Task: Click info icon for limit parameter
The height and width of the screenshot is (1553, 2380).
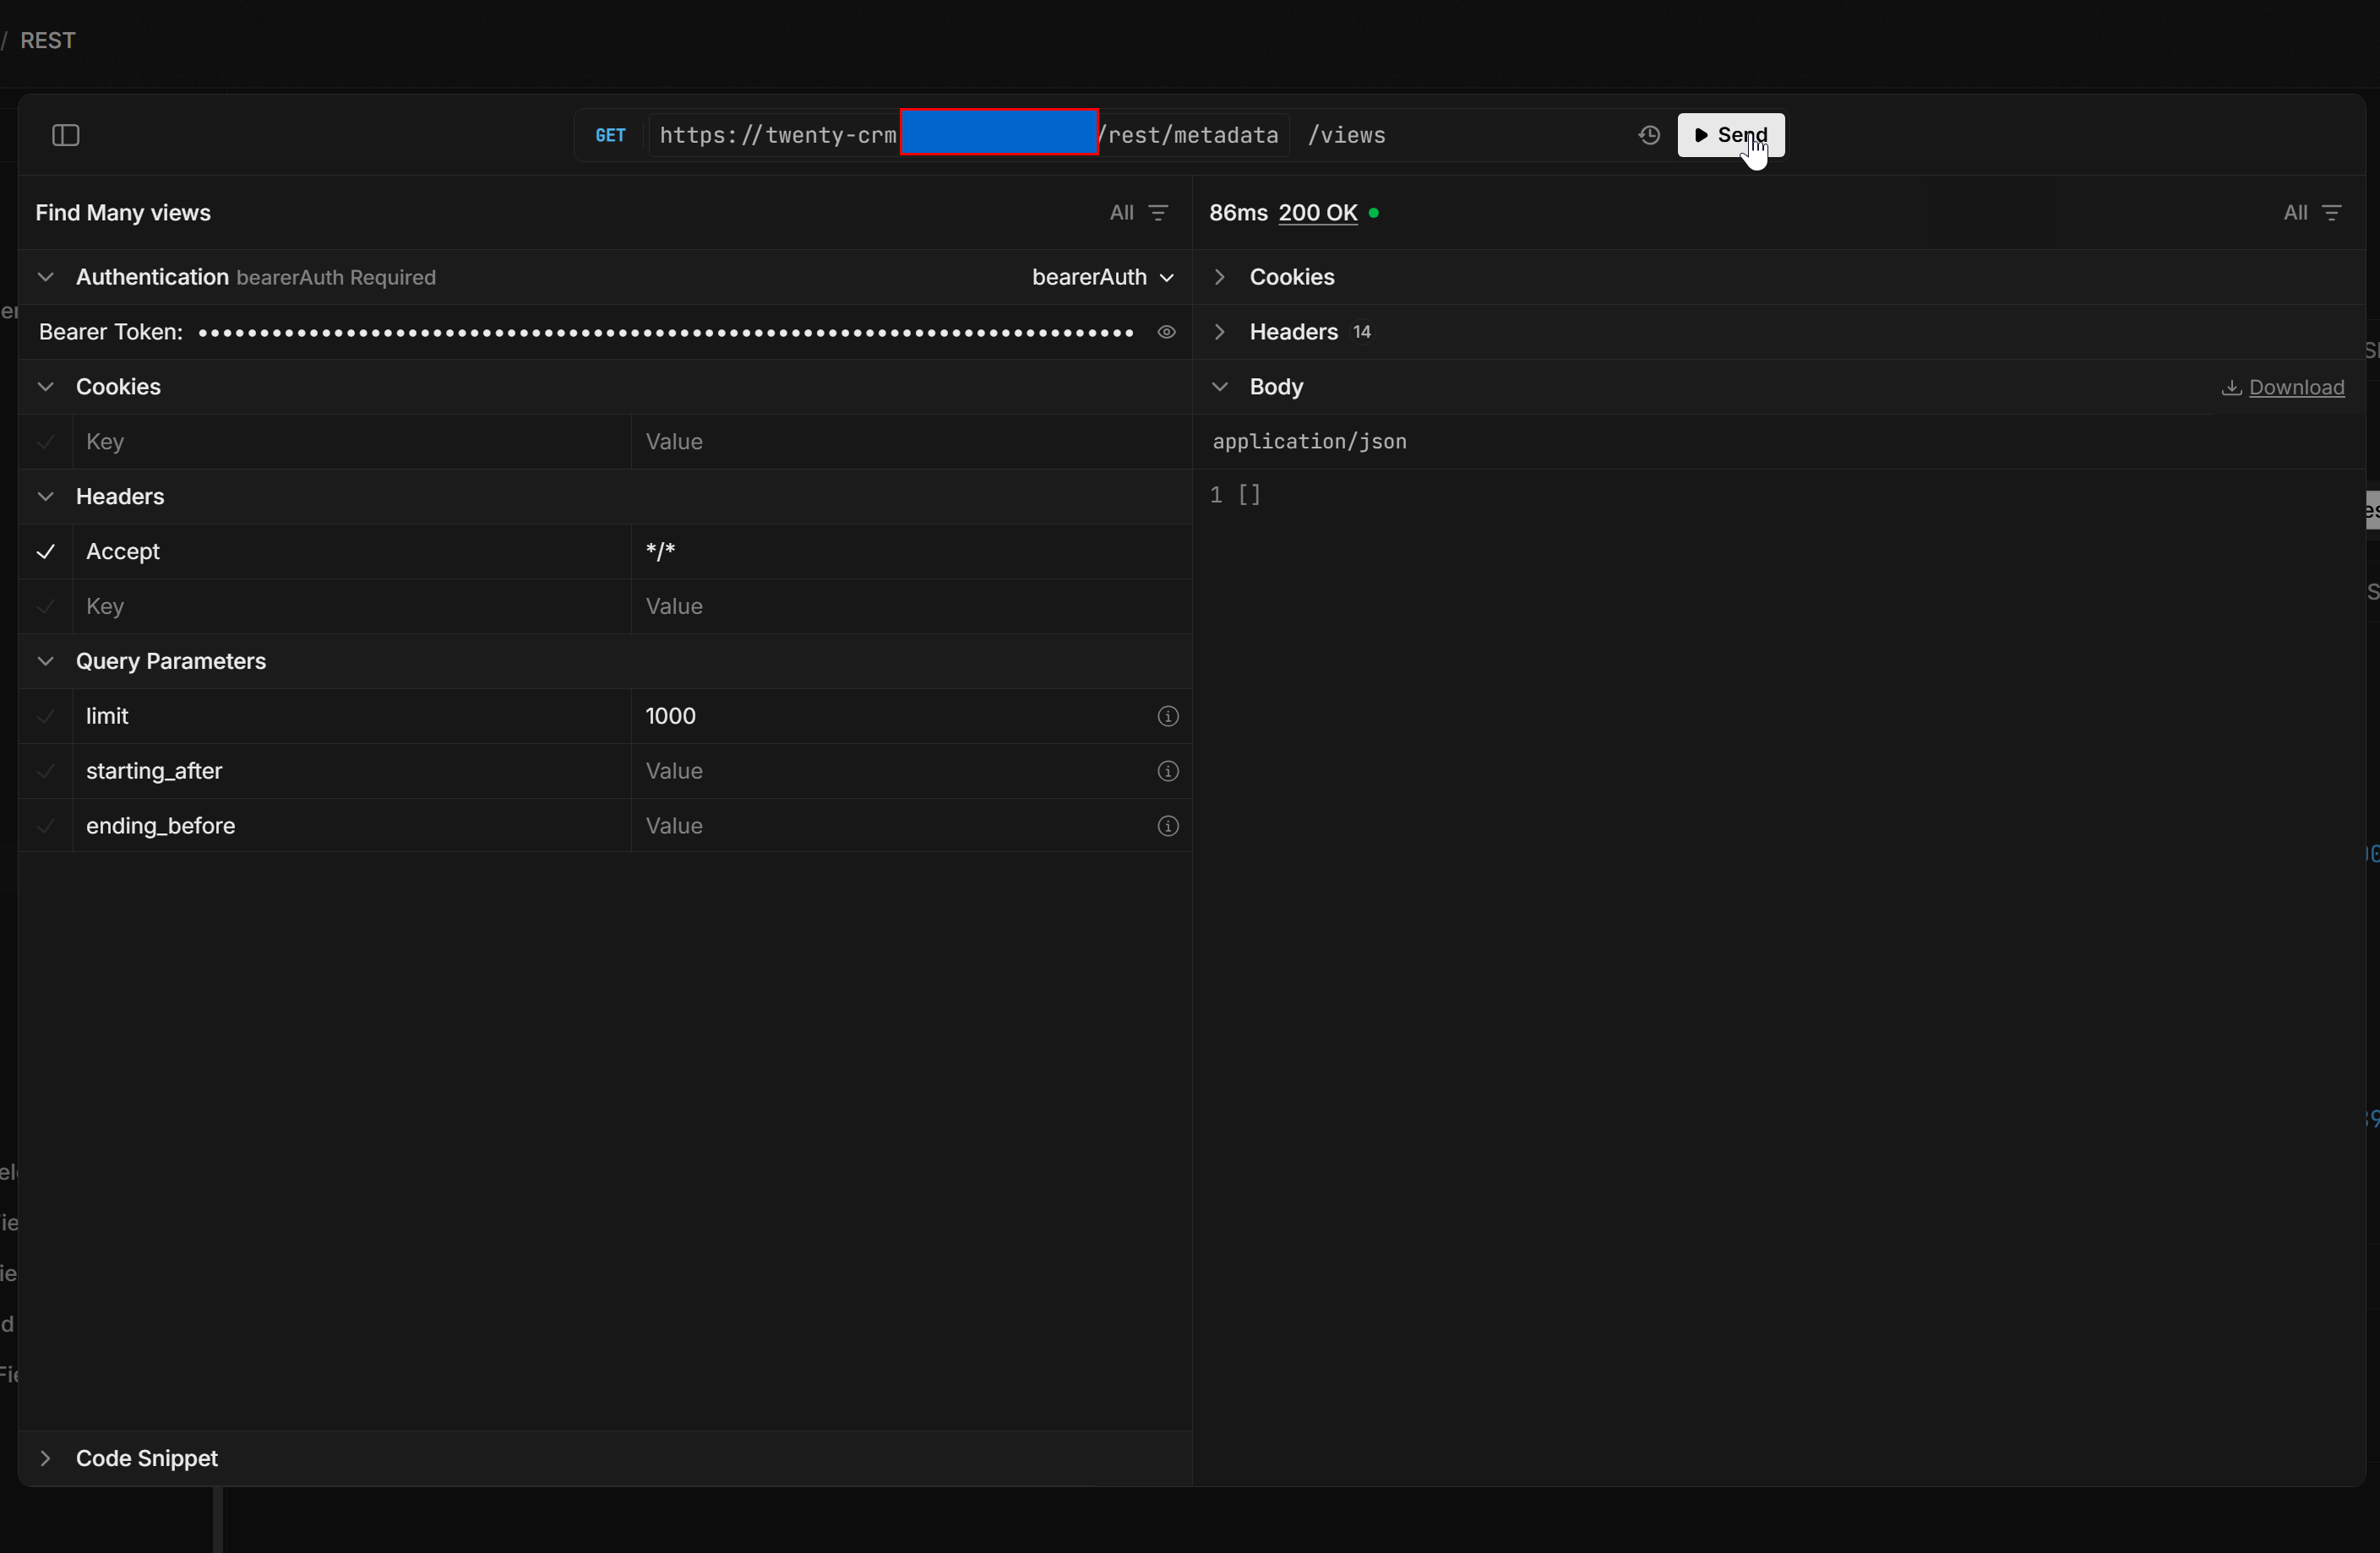Action: 1167,716
